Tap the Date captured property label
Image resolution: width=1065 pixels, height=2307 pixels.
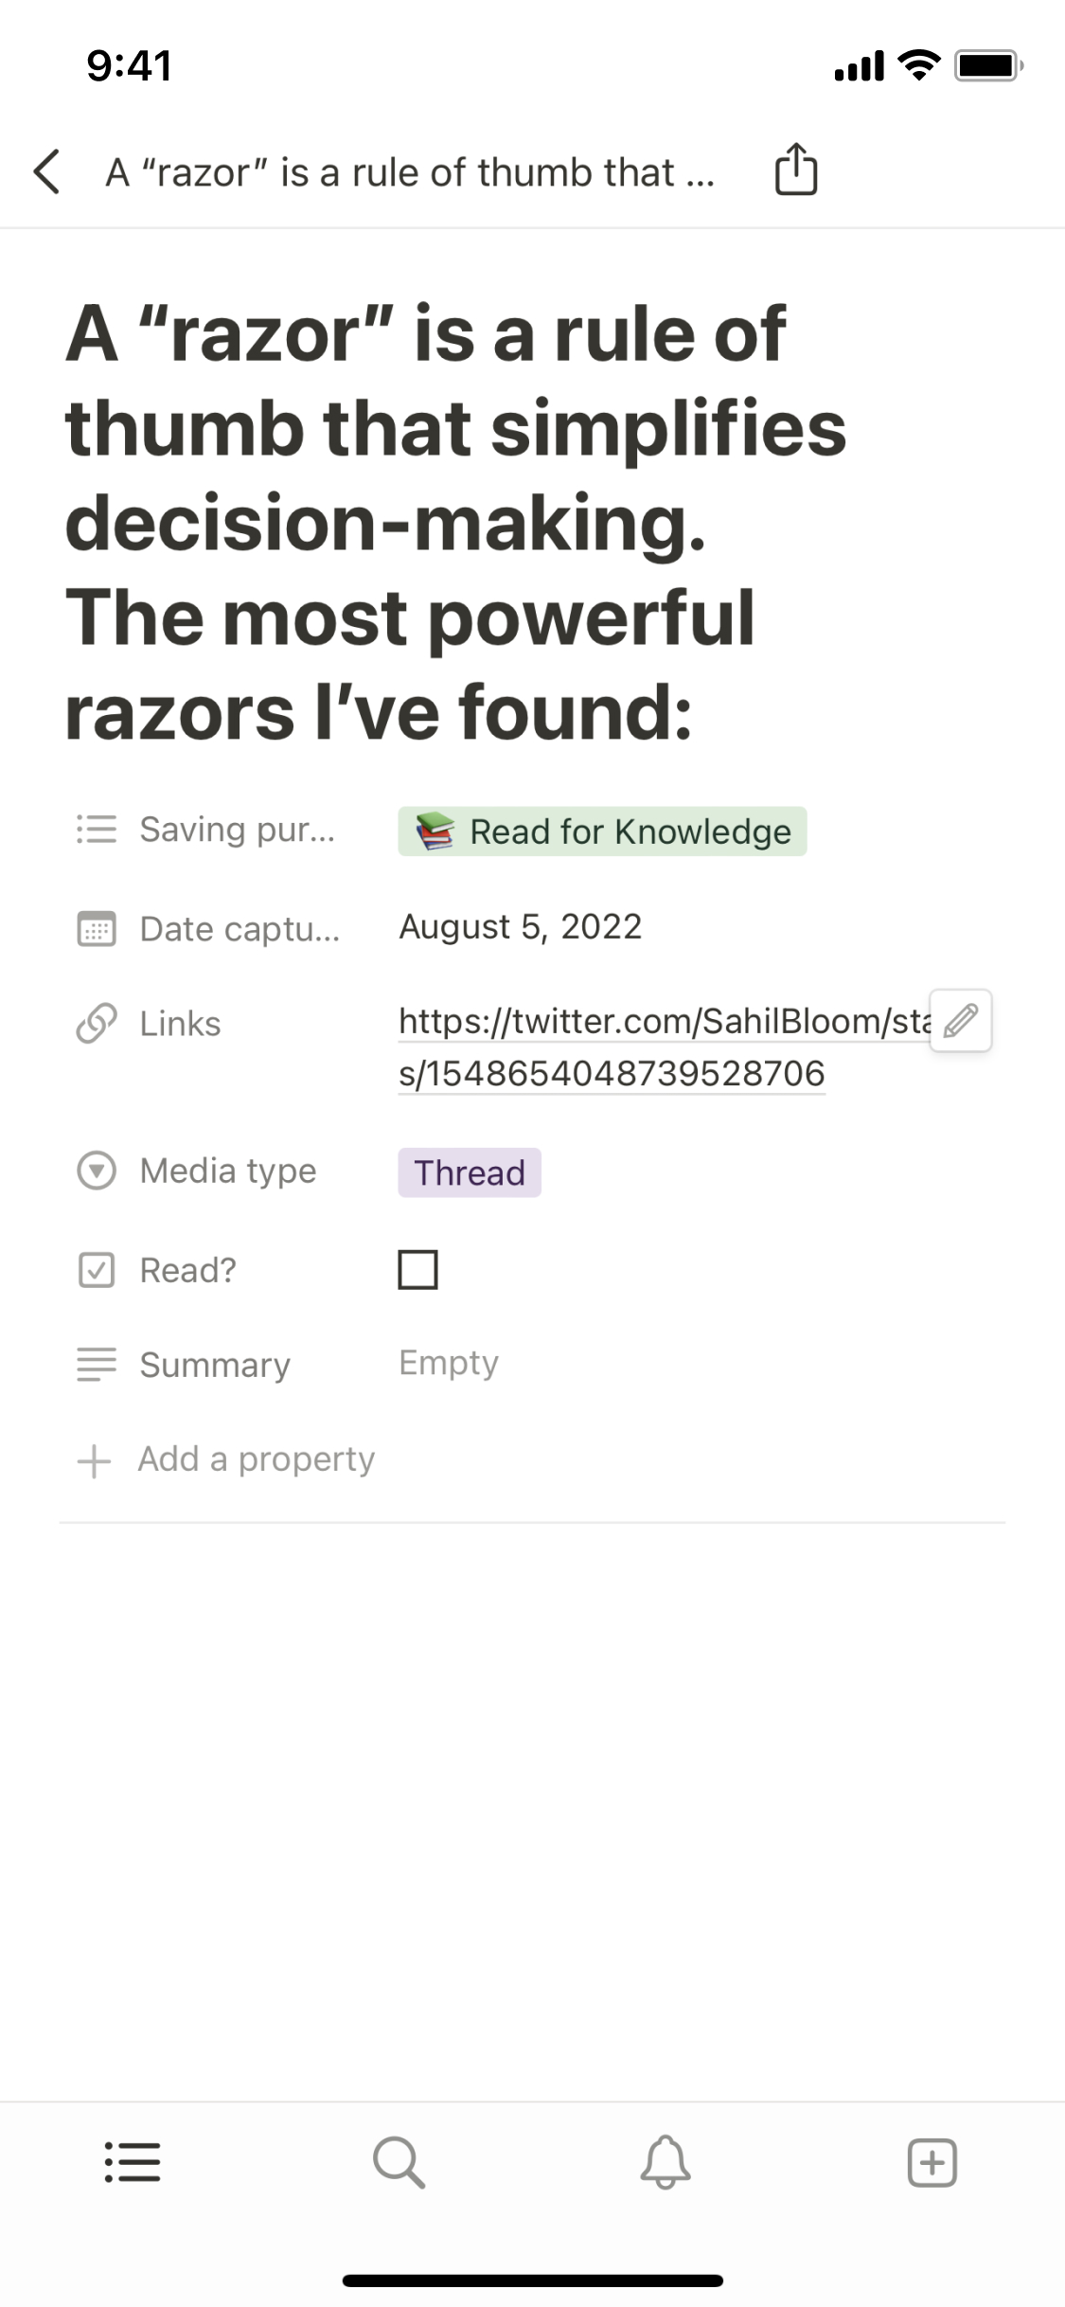coord(239,929)
